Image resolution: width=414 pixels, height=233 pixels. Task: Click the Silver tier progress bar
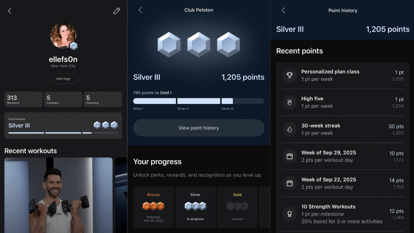click(x=199, y=101)
